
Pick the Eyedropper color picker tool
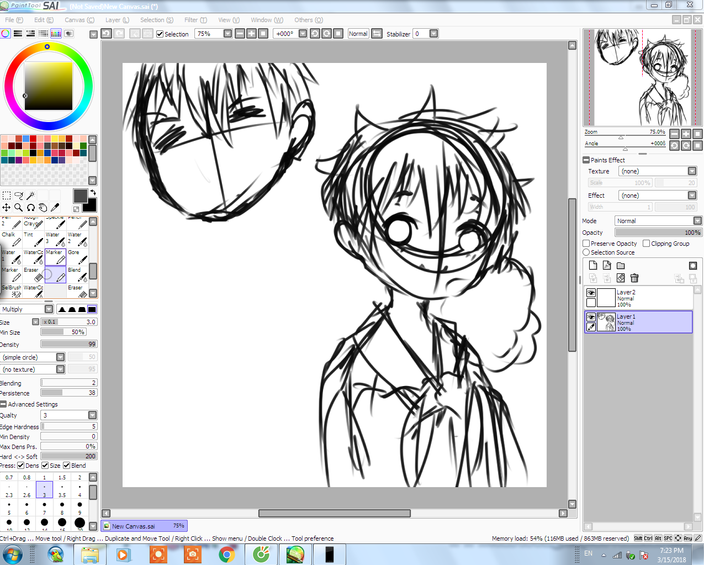tap(55, 208)
